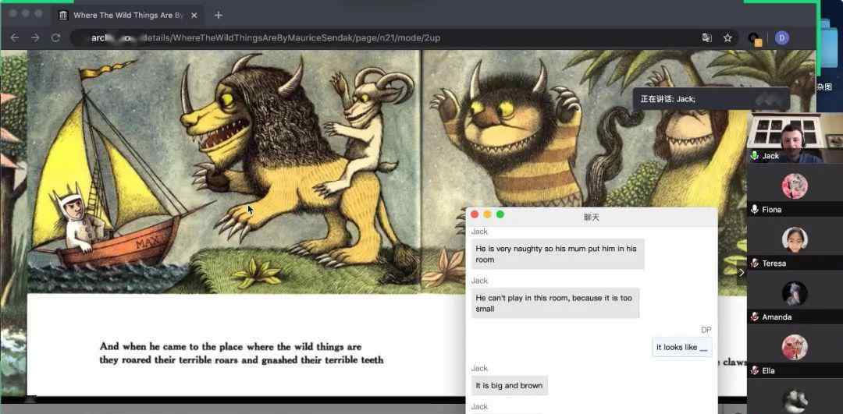The image size is (843, 414).
Task: Click the name label Teresa
Action: [774, 263]
